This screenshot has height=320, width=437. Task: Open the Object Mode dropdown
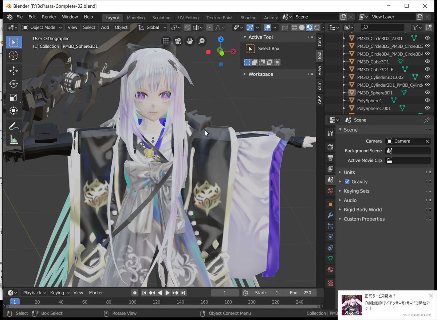42,27
